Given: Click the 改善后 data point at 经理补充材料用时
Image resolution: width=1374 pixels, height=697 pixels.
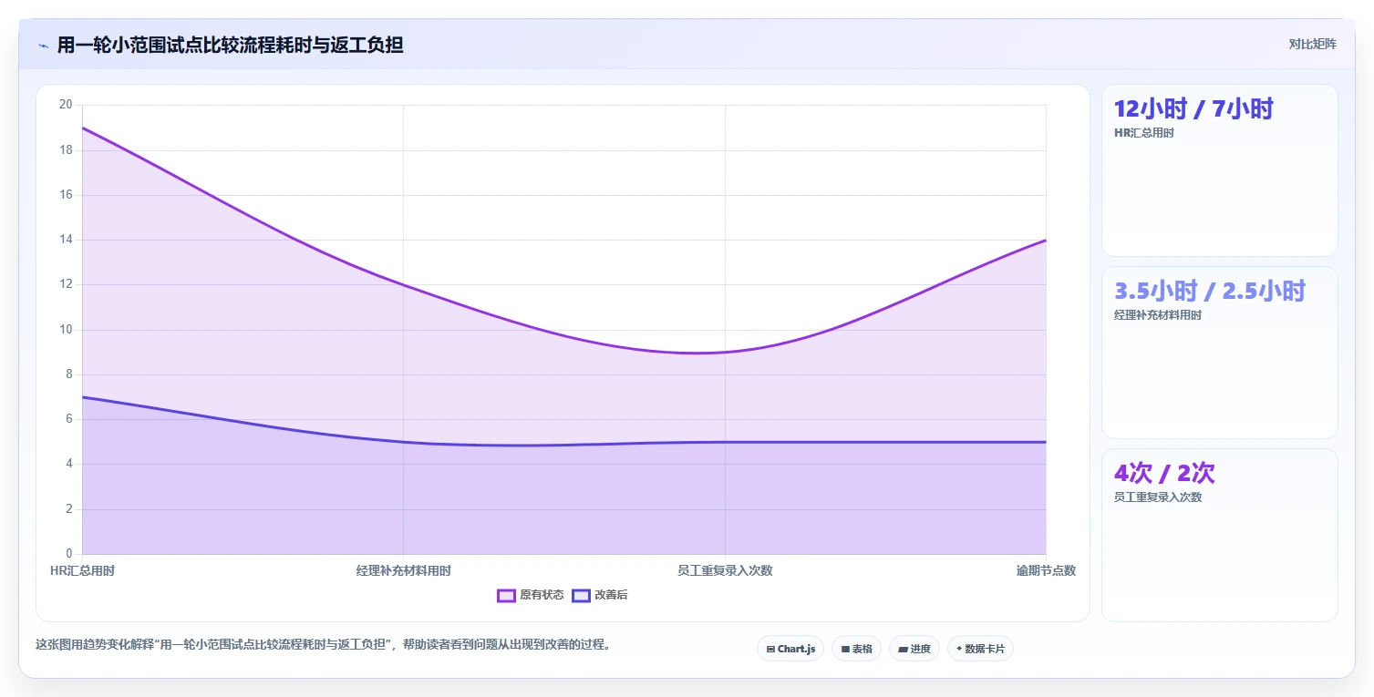Looking at the screenshot, I should pyautogui.click(x=403, y=442).
